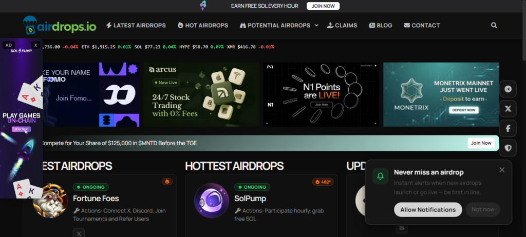Viewport: 526px width, 237px height.
Task: Click HYPE $58.70 ticker entry
Action: point(201,47)
